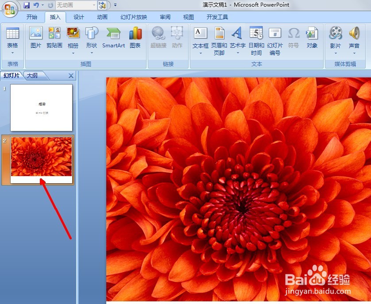This screenshot has height=304, width=371.
Task: Open the 幻灯片放映 ribbon tab
Action: click(x=134, y=17)
